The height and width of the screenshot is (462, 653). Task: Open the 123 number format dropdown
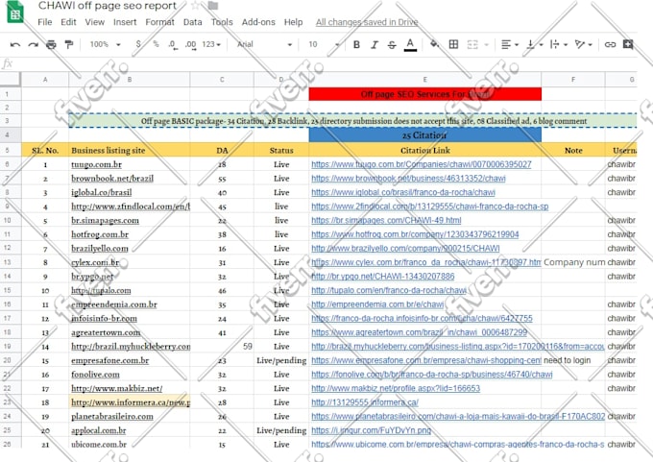(211, 44)
